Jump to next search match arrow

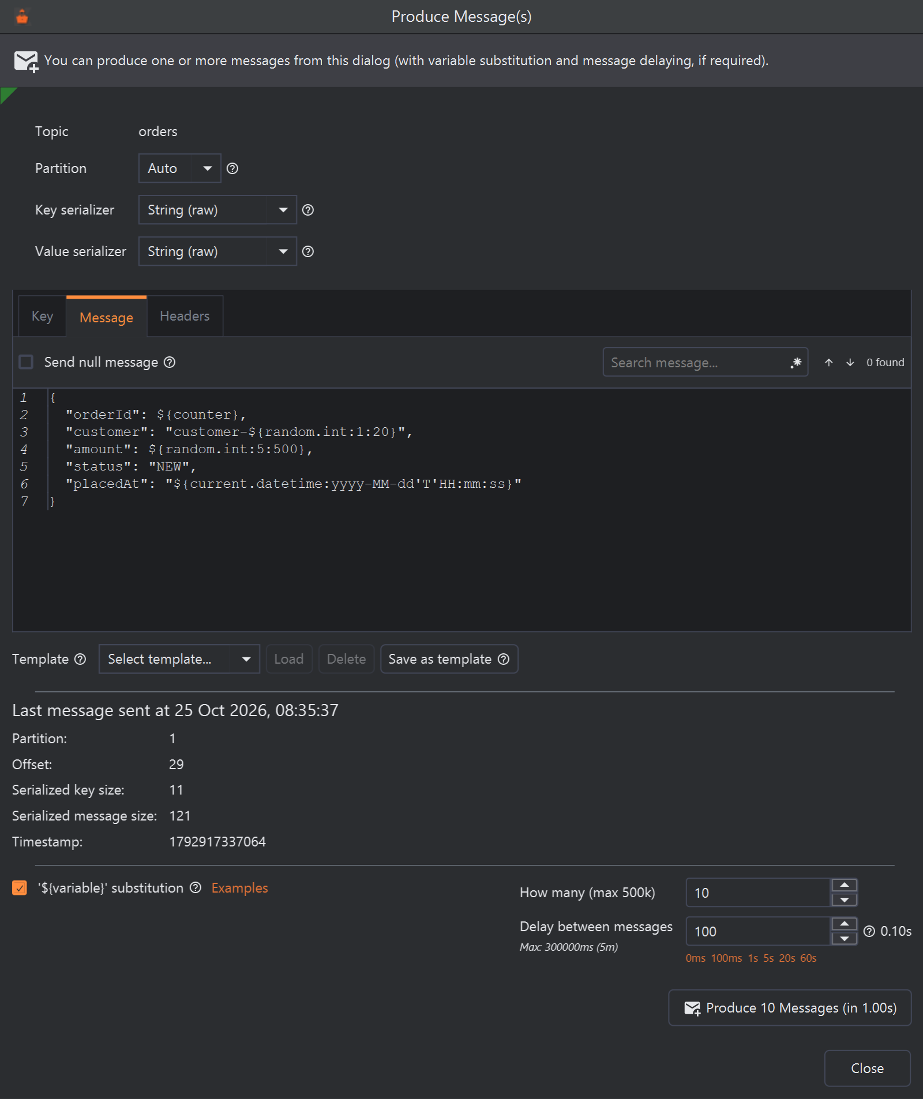(x=850, y=362)
